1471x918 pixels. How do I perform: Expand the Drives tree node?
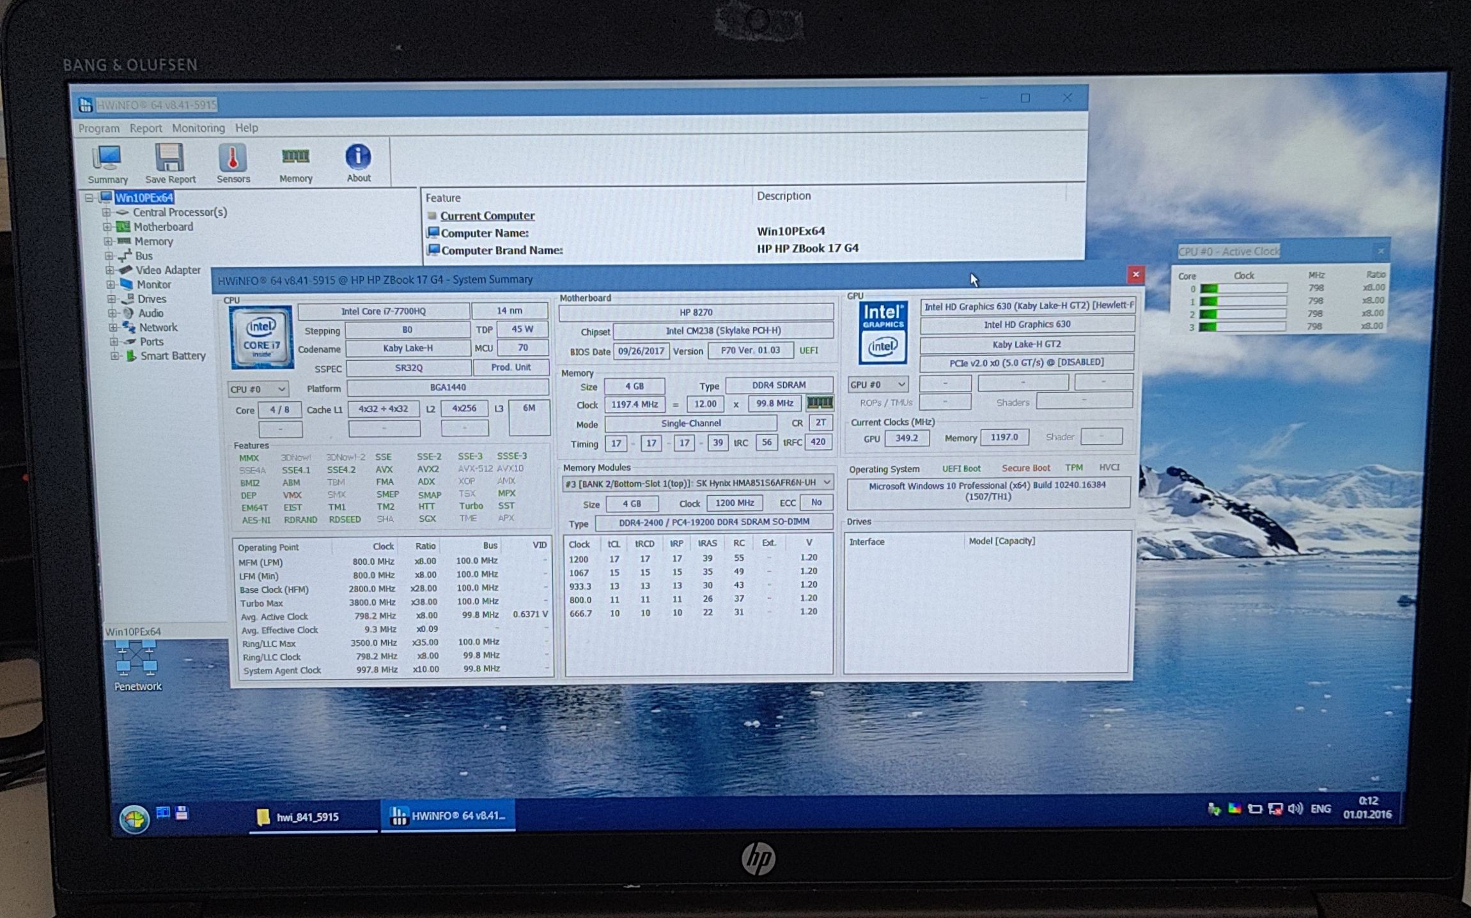point(111,299)
